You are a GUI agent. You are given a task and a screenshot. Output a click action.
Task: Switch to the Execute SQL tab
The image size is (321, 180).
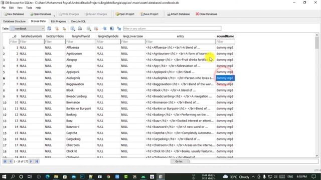click(78, 21)
